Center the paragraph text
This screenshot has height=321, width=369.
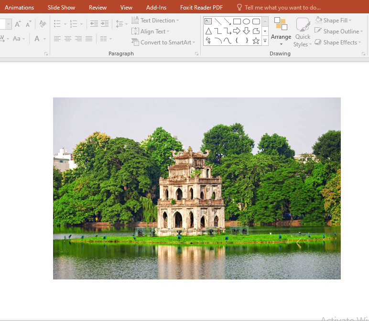[68, 39]
